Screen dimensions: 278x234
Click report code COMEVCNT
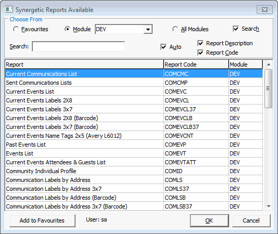point(196,136)
